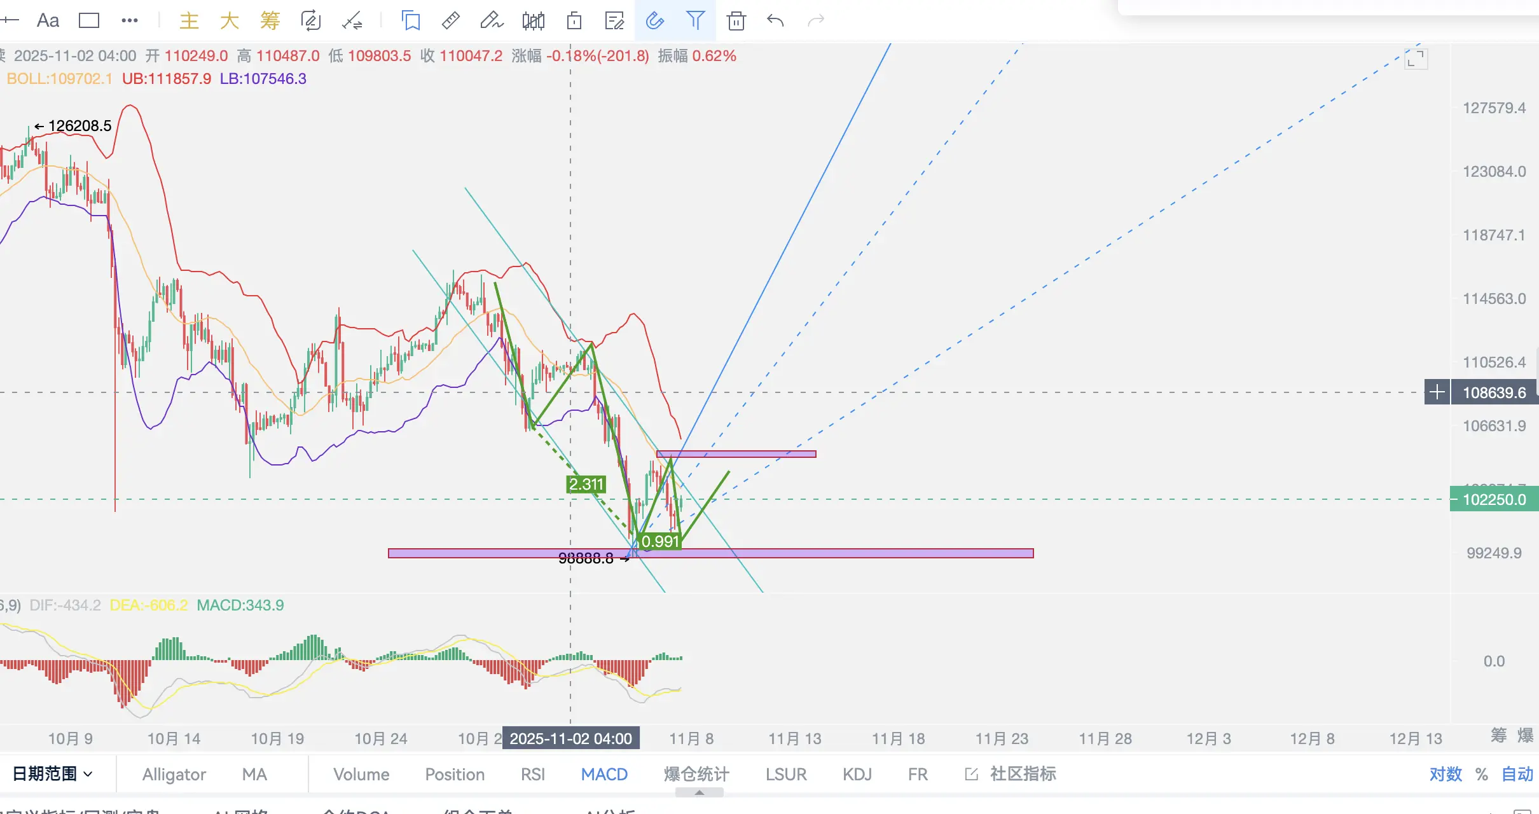This screenshot has height=814, width=1539.
Task: Expand the panel arrow below indicator tabs
Action: coord(699,792)
